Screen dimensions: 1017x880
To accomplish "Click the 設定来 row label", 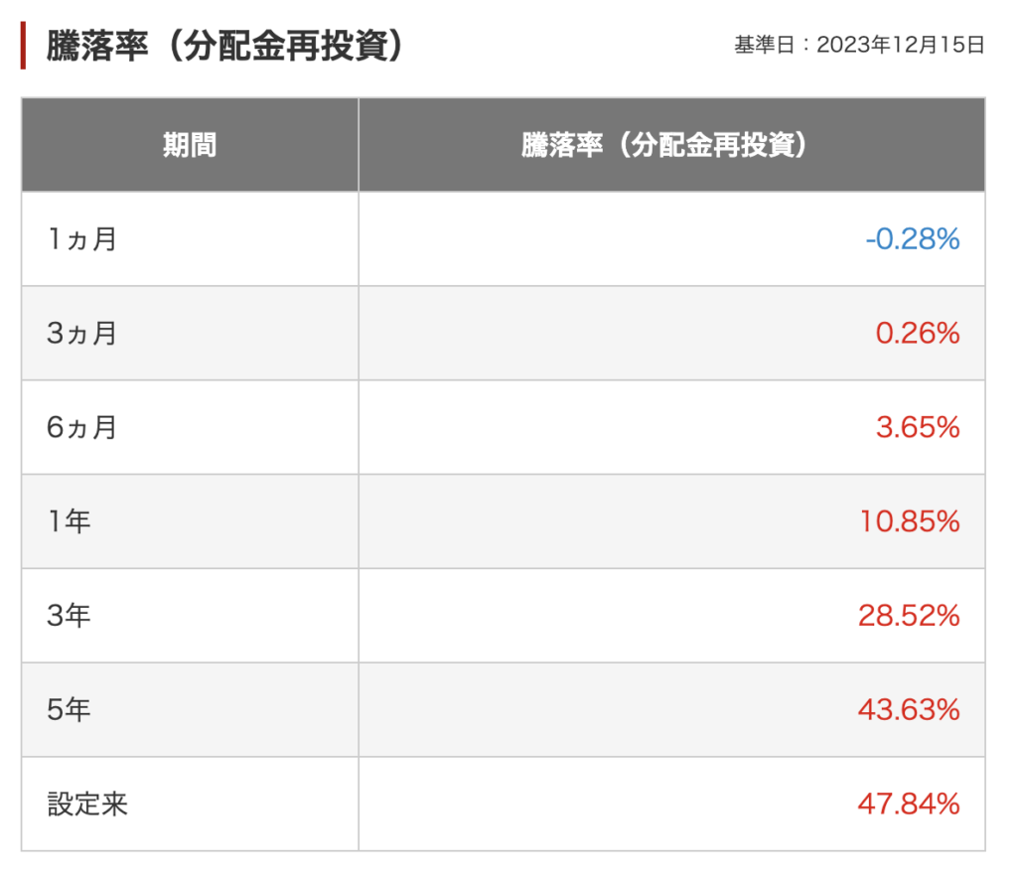I will (x=88, y=805).
